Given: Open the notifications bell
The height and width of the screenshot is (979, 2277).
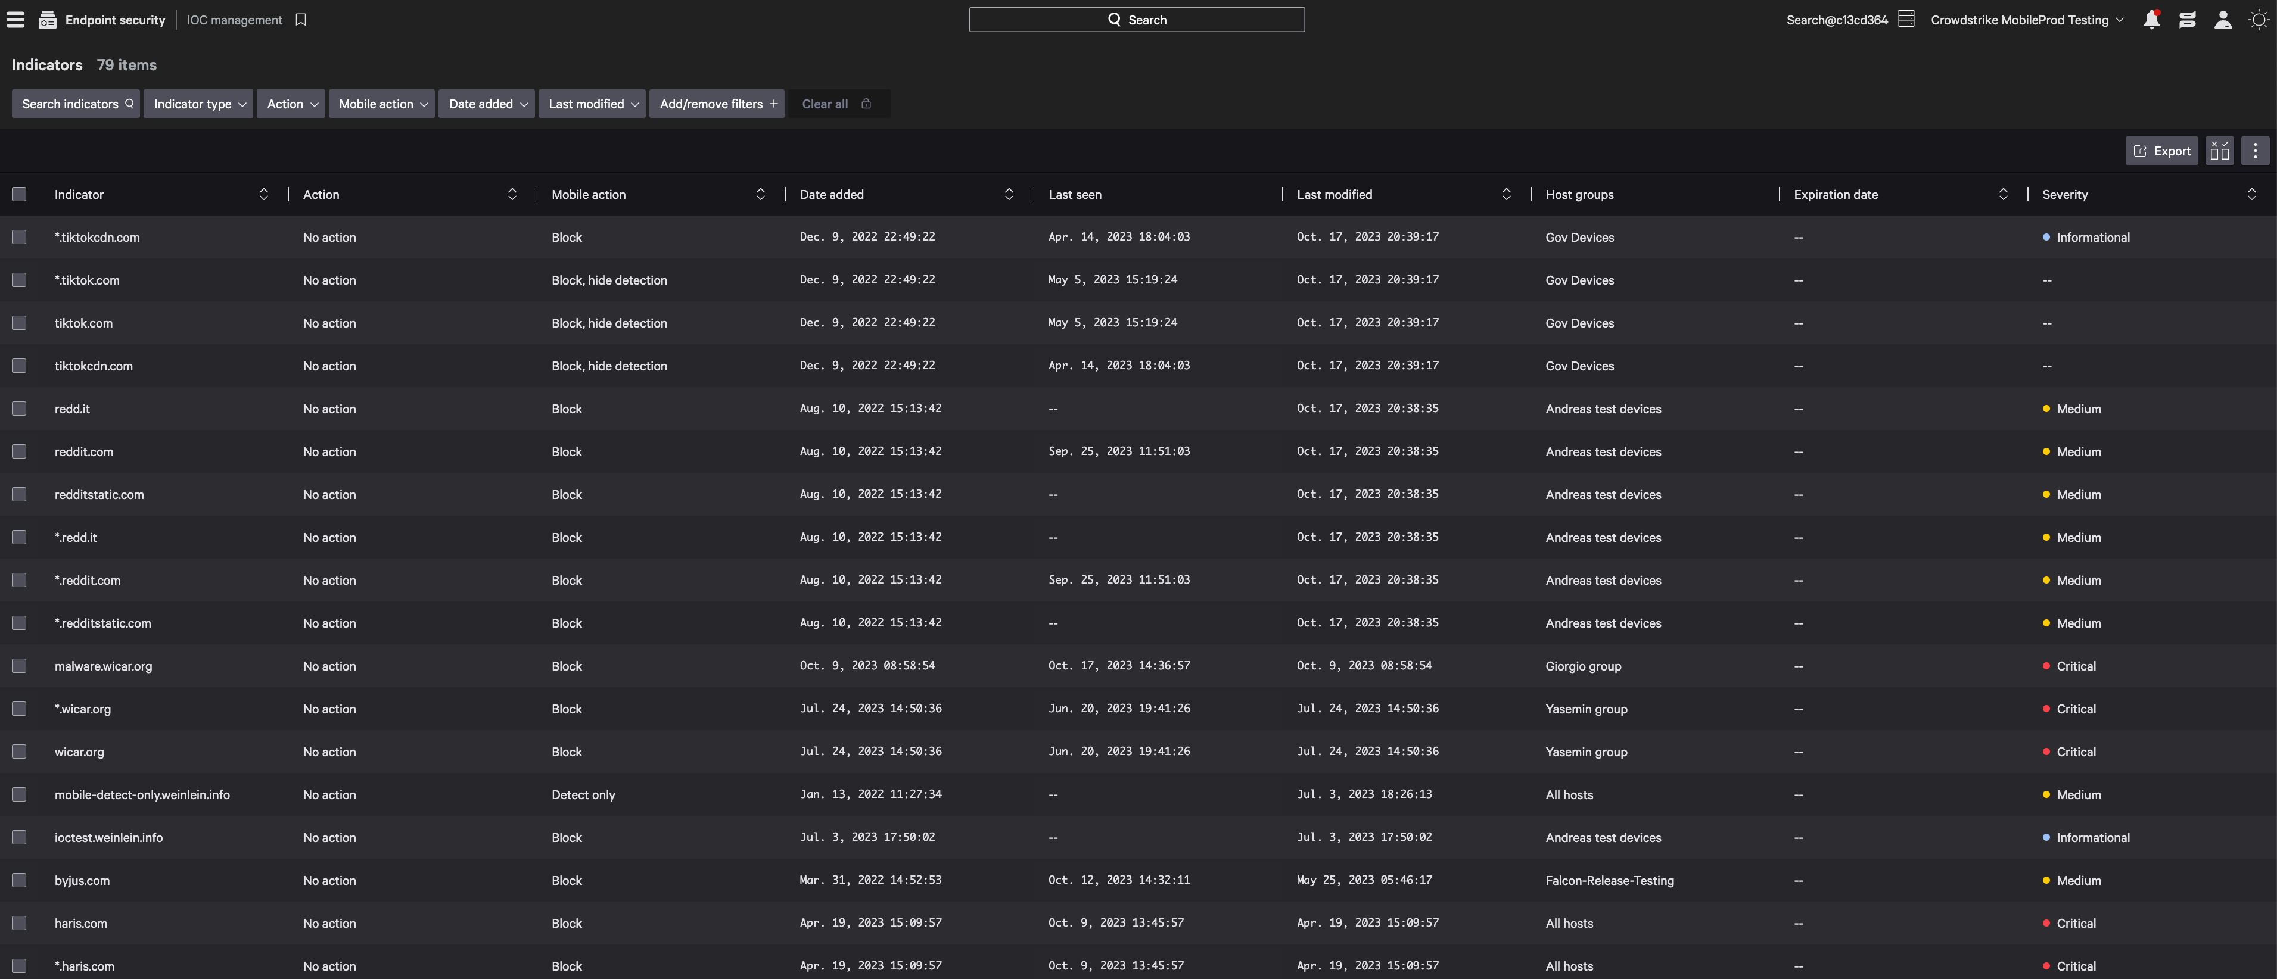Looking at the screenshot, I should pos(2151,20).
